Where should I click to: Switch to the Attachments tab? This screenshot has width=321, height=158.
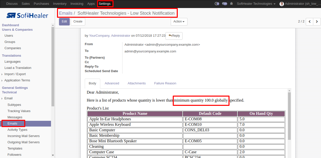pyautogui.click(x=136, y=83)
